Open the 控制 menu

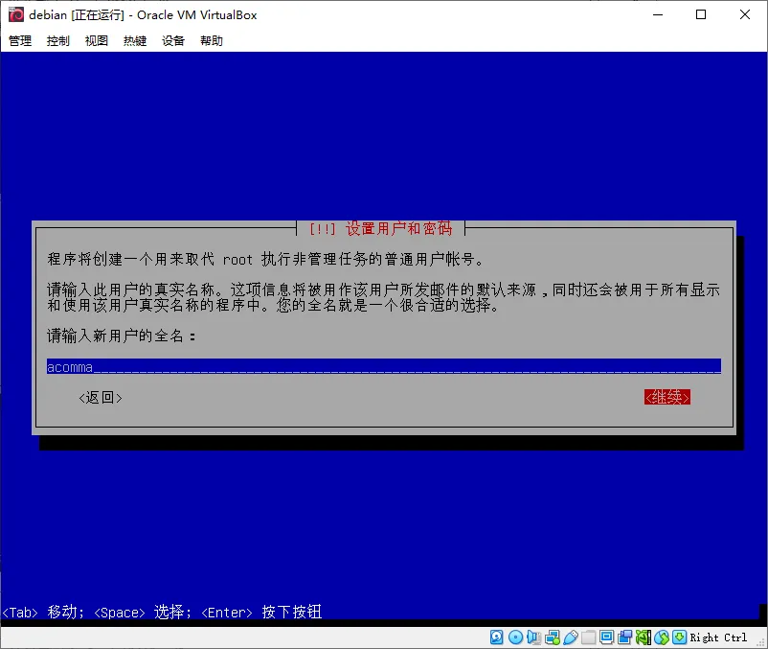click(58, 40)
